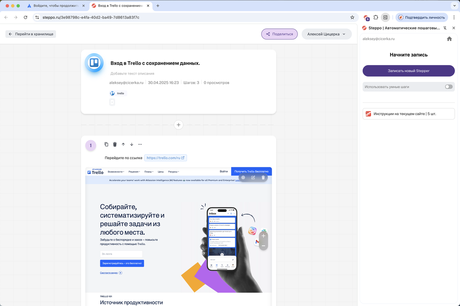Open the https://trello.com/ru link
The height and width of the screenshot is (306, 460).
point(166,157)
